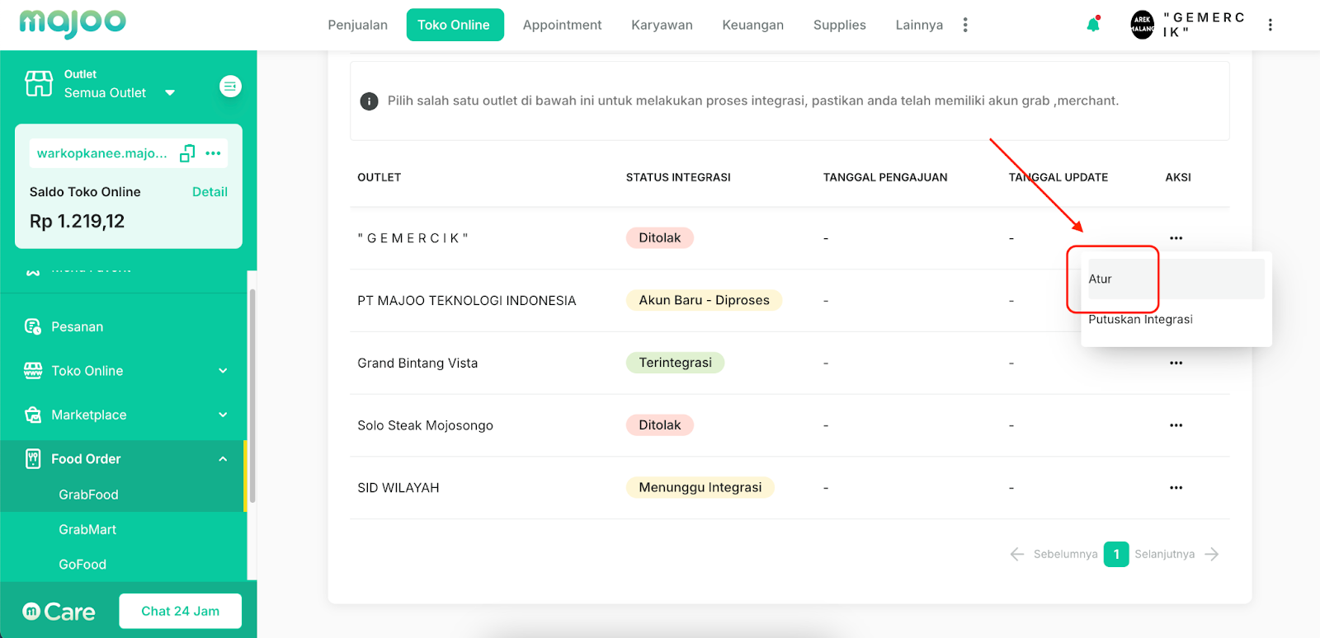Click the Rp 1.219,12 balance amount
The image size is (1320, 638).
coord(78,222)
